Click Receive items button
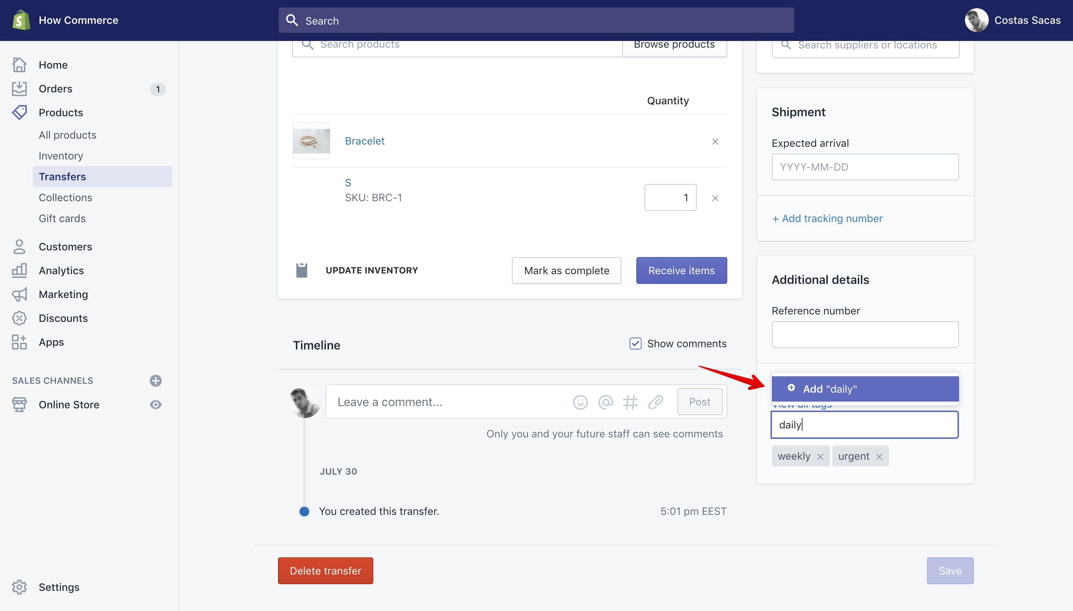 coord(681,271)
